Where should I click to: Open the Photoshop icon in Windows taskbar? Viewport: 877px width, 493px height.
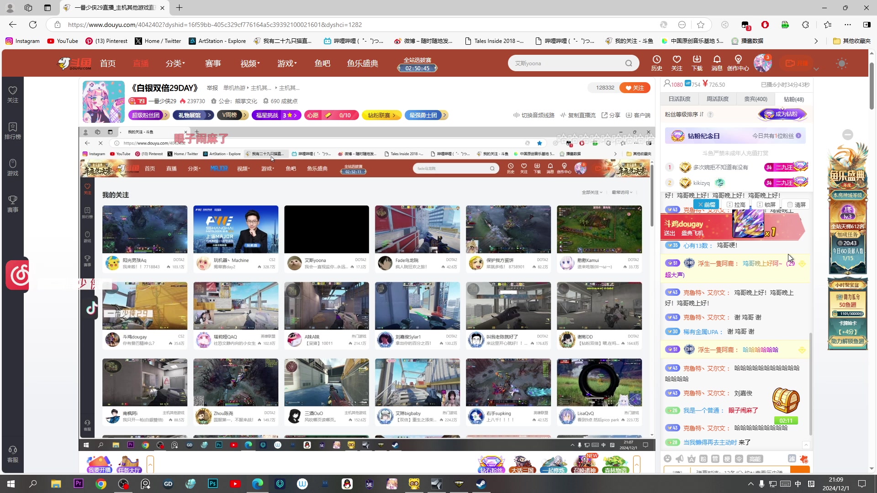pyautogui.click(x=213, y=484)
